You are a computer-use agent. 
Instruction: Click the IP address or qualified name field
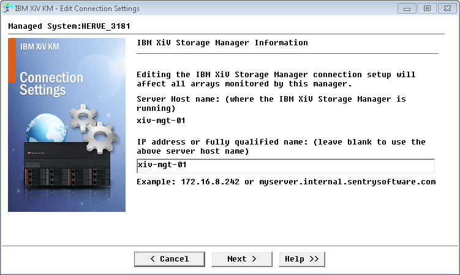285,166
